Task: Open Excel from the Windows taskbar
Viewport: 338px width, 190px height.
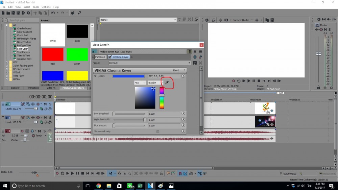Action: coord(140,186)
